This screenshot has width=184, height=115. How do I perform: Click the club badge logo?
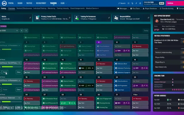click(4, 3)
